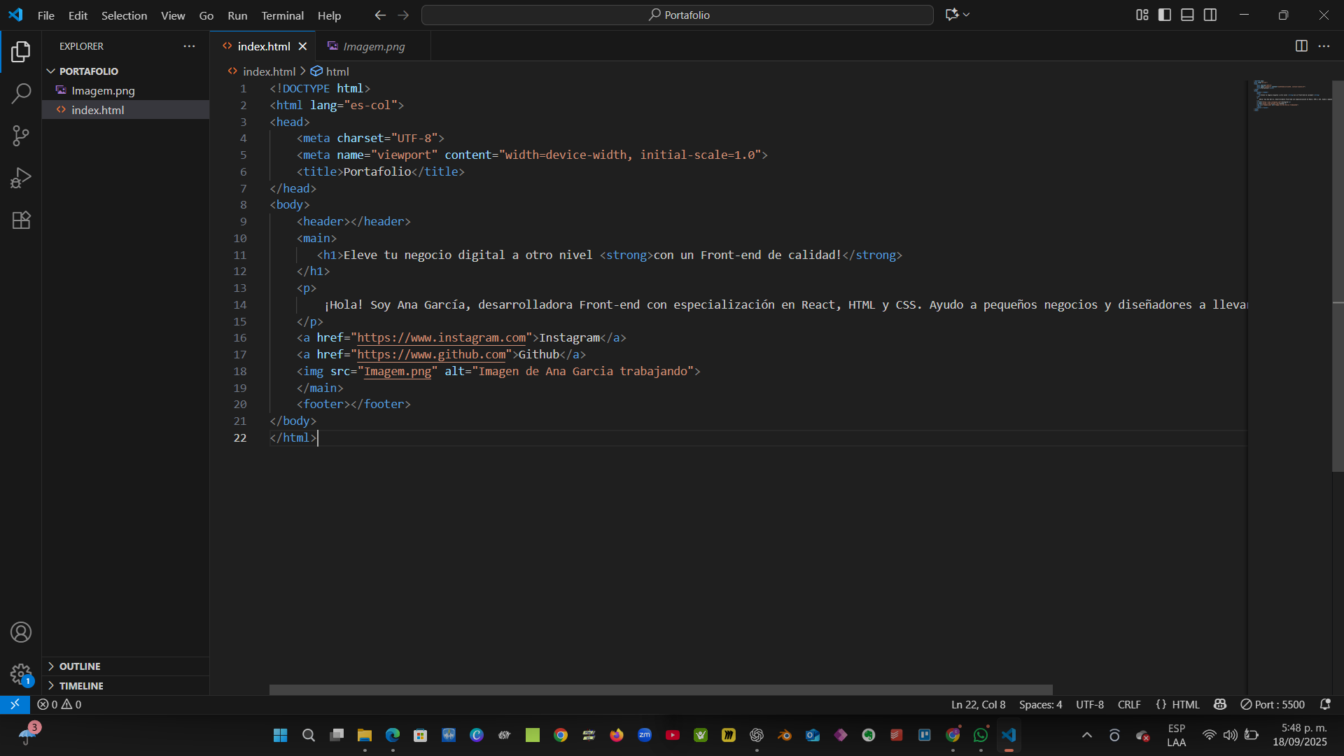
Task: Expand the OUTLINE section
Action: click(x=80, y=666)
